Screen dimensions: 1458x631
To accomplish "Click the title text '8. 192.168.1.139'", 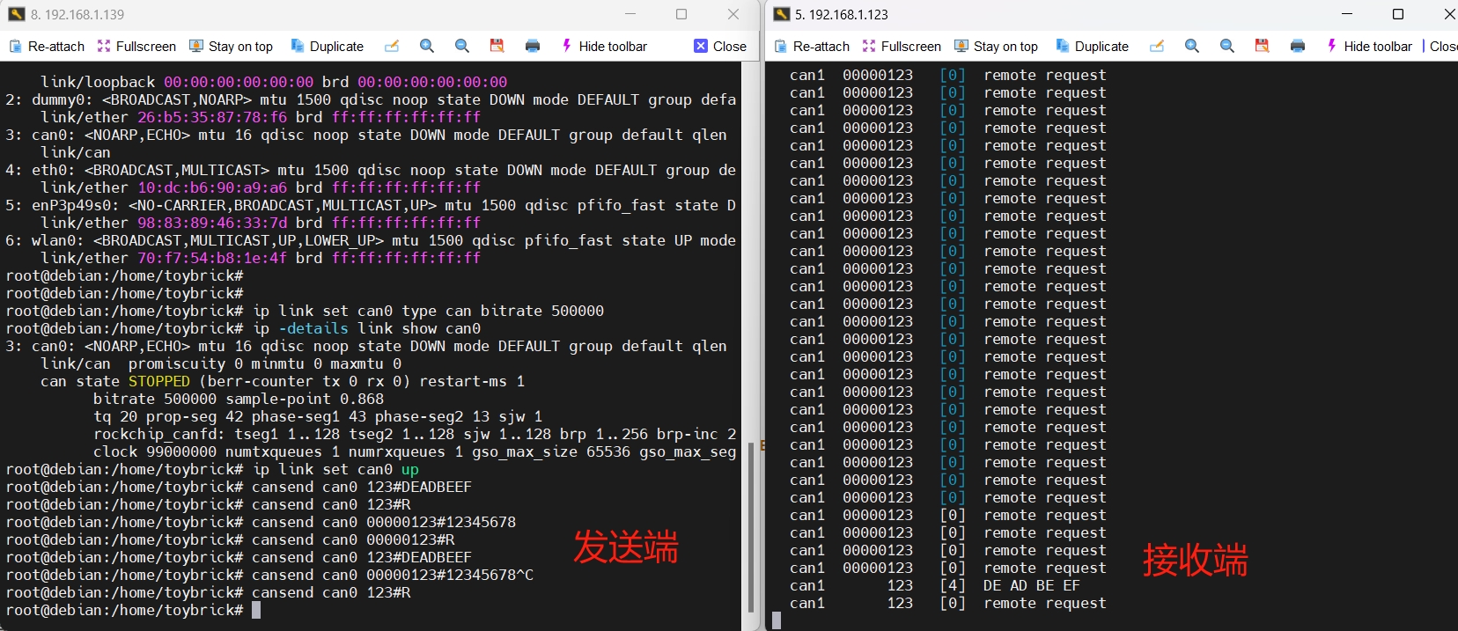I will pyautogui.click(x=77, y=15).
